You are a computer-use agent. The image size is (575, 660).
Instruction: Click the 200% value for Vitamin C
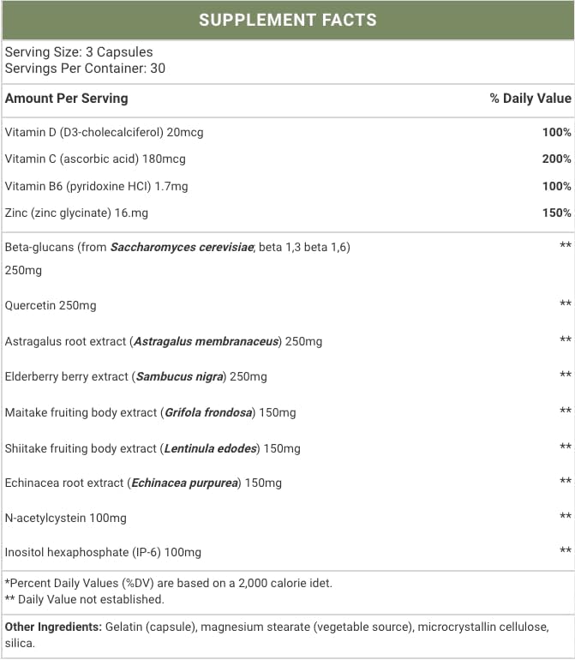(556, 159)
